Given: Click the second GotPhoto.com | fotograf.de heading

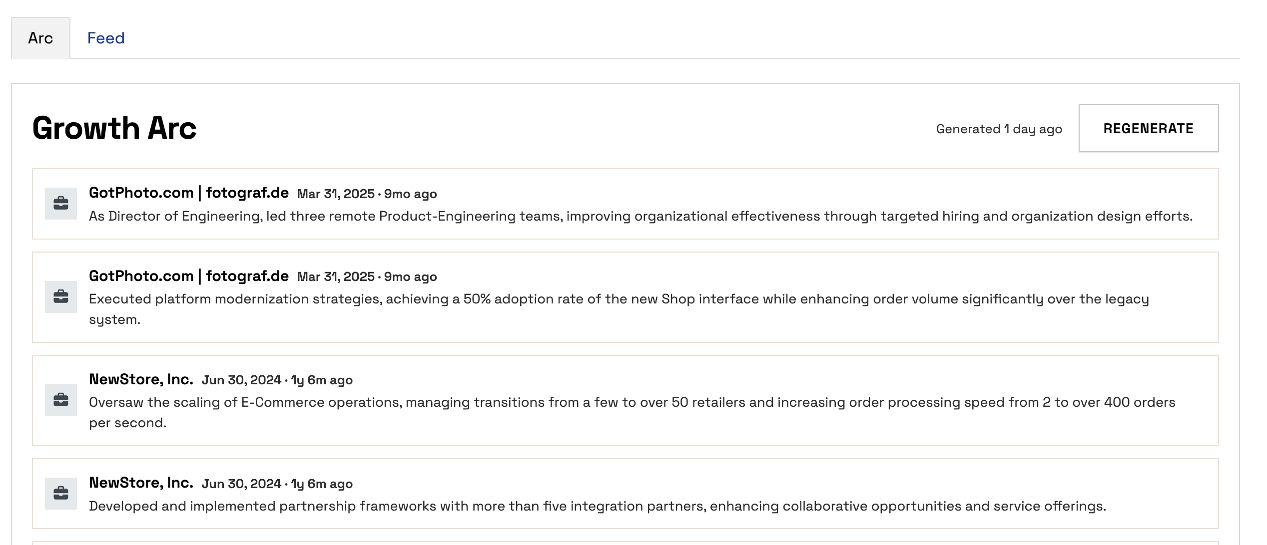Looking at the screenshot, I should [x=189, y=275].
